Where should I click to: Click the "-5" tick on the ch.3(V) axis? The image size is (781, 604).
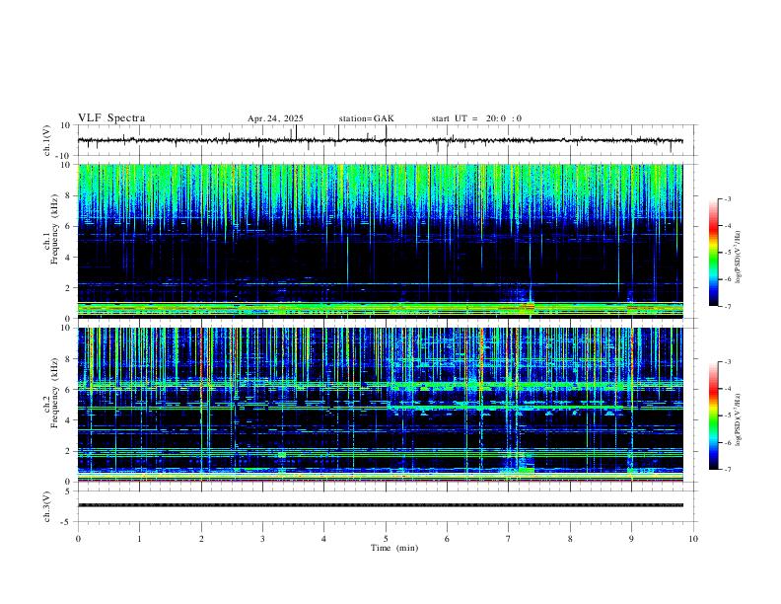[x=67, y=522]
